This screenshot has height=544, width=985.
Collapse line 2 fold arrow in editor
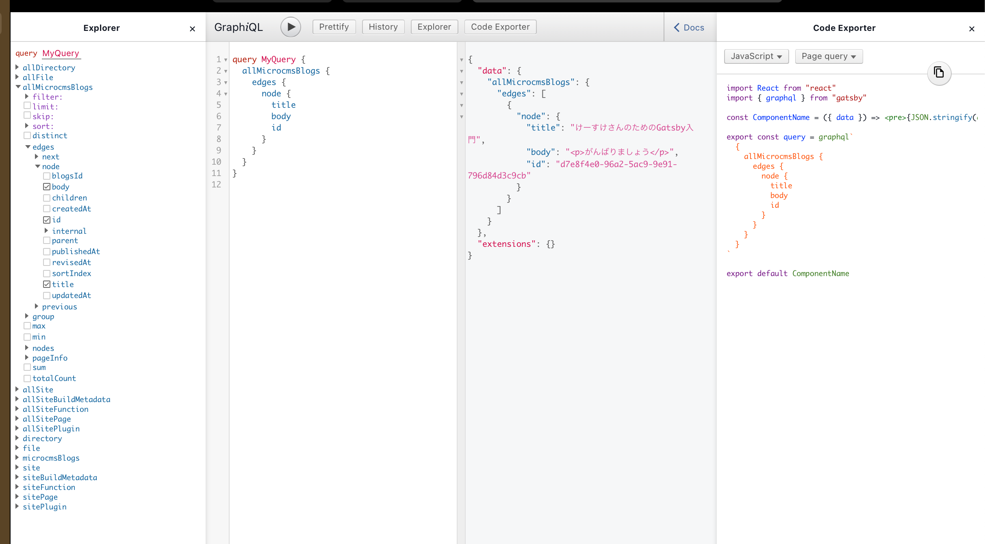point(226,71)
